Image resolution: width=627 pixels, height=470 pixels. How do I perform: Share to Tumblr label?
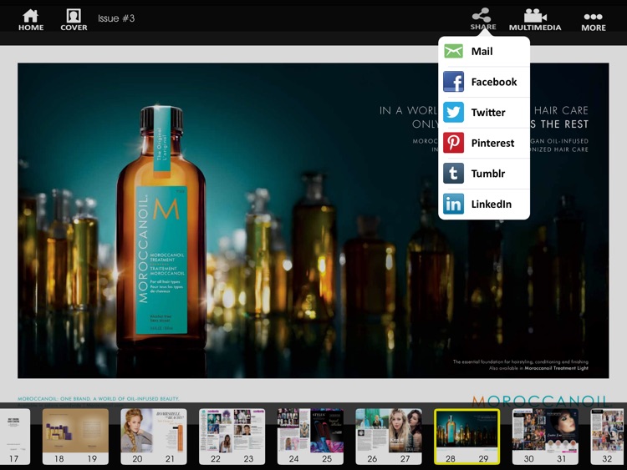pyautogui.click(x=488, y=174)
